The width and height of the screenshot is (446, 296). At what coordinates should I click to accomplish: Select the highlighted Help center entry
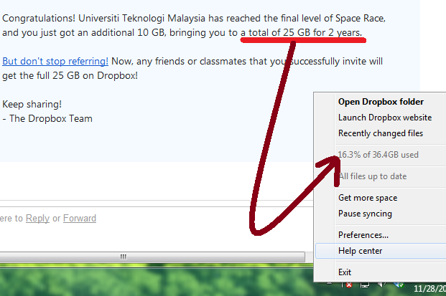click(381, 251)
